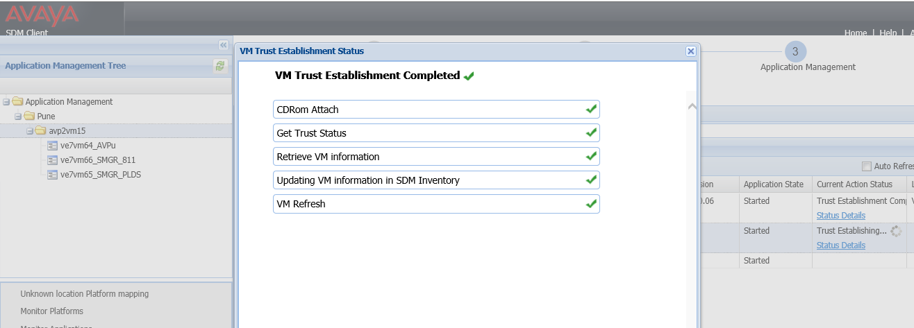
Task: Open Unknown location Platform mapping
Action: coord(85,294)
